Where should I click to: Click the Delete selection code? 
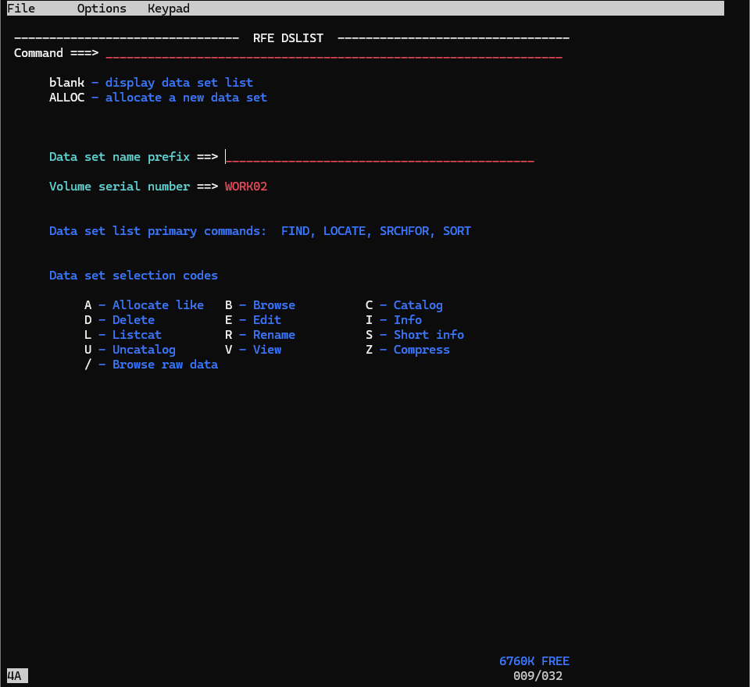134,320
